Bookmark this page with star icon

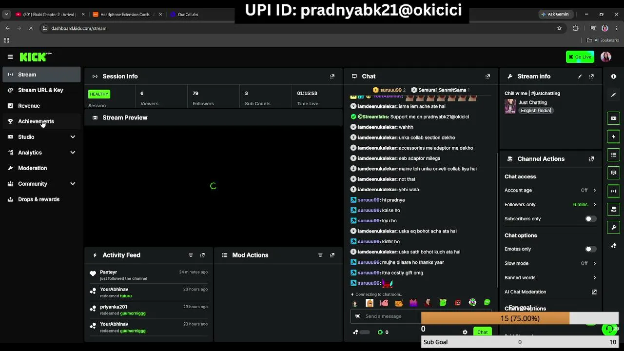coord(559,28)
